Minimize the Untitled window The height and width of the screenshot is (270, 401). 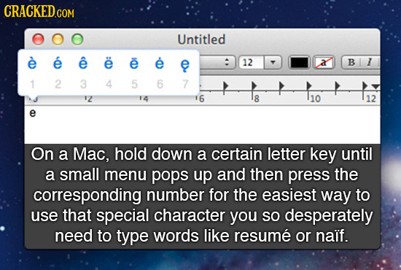pos(58,39)
